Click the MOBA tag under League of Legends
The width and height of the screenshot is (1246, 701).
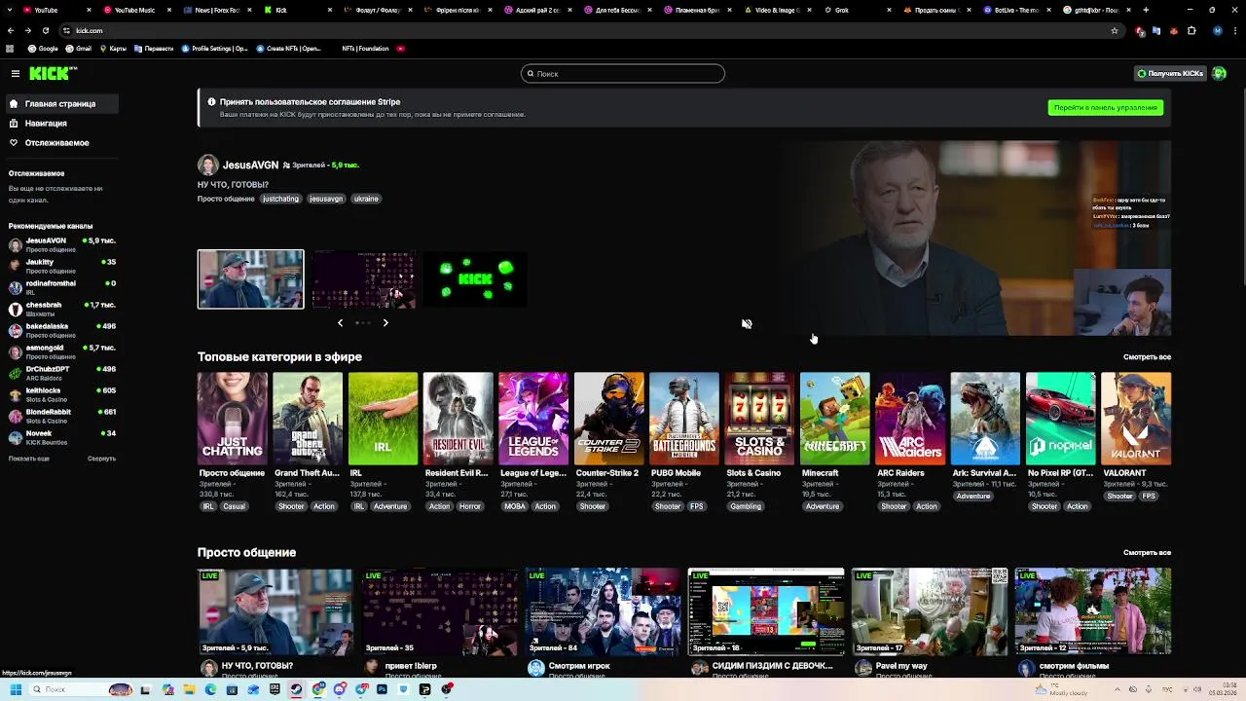point(515,506)
